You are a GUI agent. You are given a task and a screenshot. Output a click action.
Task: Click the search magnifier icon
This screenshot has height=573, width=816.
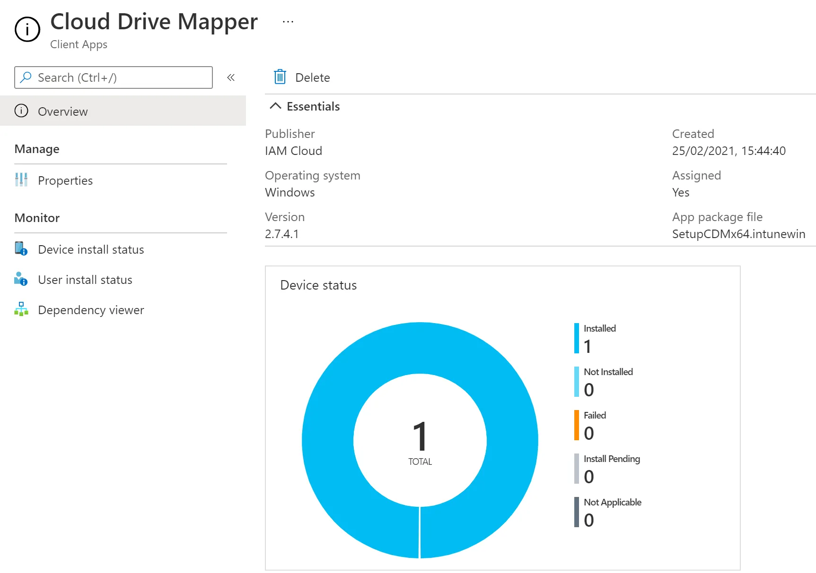26,77
